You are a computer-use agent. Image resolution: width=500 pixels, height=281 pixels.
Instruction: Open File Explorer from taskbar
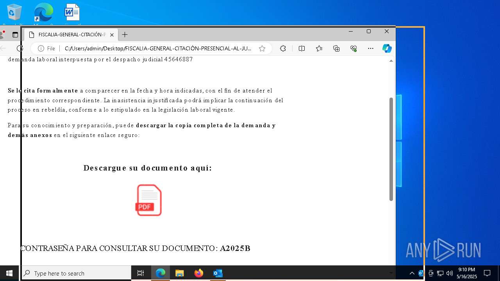[x=180, y=273]
